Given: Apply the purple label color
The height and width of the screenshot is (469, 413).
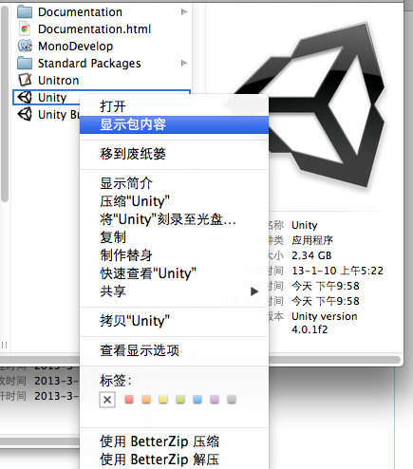Looking at the screenshot, I should click(x=215, y=399).
